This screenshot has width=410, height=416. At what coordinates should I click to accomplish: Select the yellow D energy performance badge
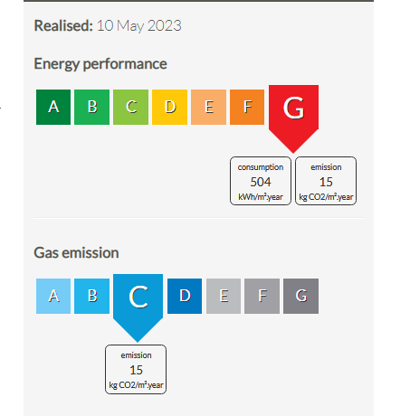[169, 107]
